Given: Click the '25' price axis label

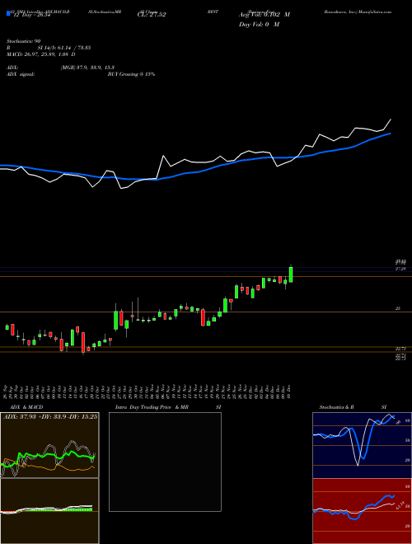Looking at the screenshot, I should [x=398, y=308].
